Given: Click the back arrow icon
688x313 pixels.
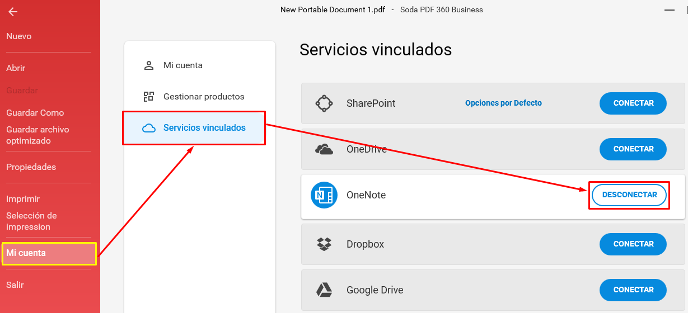Looking at the screenshot, I should point(12,12).
